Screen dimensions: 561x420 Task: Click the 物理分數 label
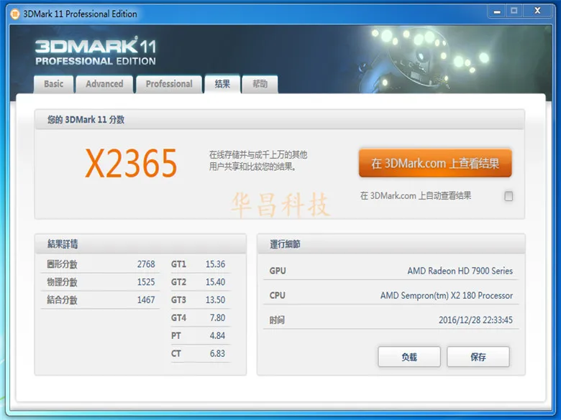tap(62, 282)
